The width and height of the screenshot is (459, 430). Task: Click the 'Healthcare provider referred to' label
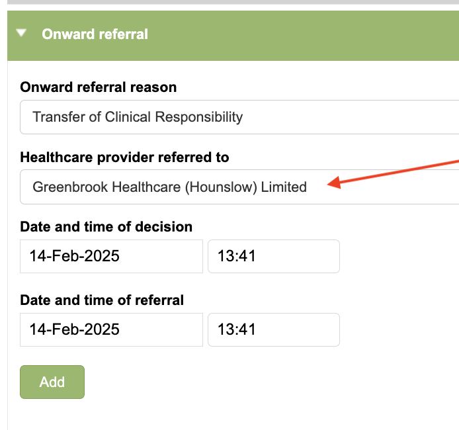(x=125, y=157)
